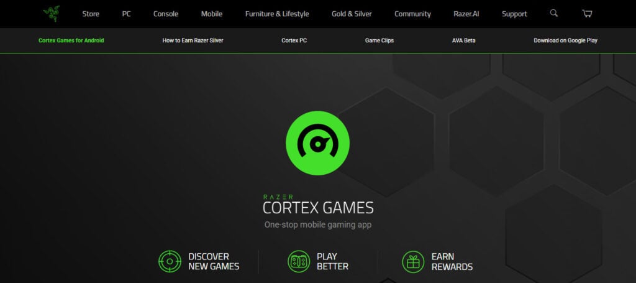
Task: Click the EARN REWARDS label
Action: click(x=452, y=261)
